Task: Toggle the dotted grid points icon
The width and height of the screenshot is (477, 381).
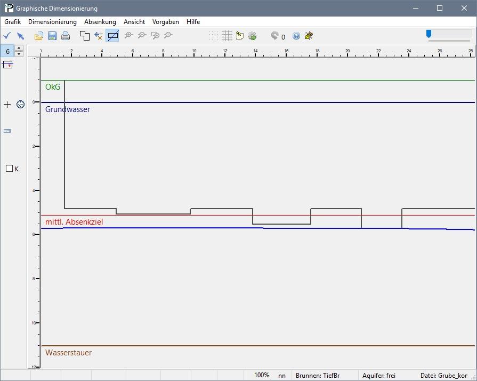Action: pos(214,36)
